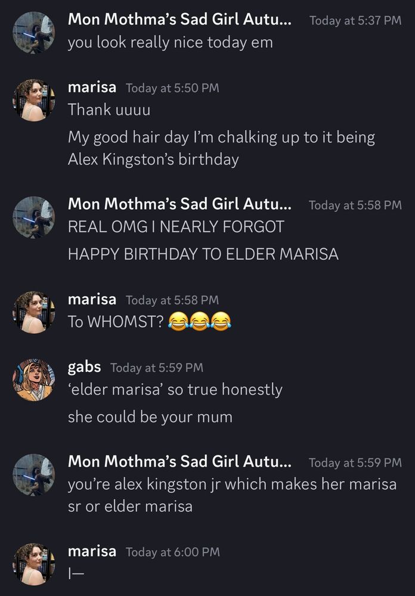415x596 pixels.
Task: Click marisa's avatar beside the 6:00 PM message
Action: coord(33,564)
